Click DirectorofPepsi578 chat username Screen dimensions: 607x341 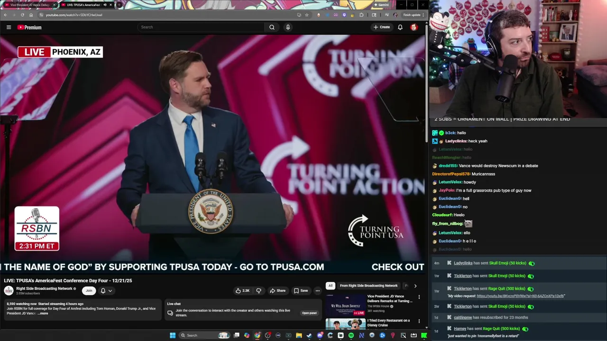451,174
